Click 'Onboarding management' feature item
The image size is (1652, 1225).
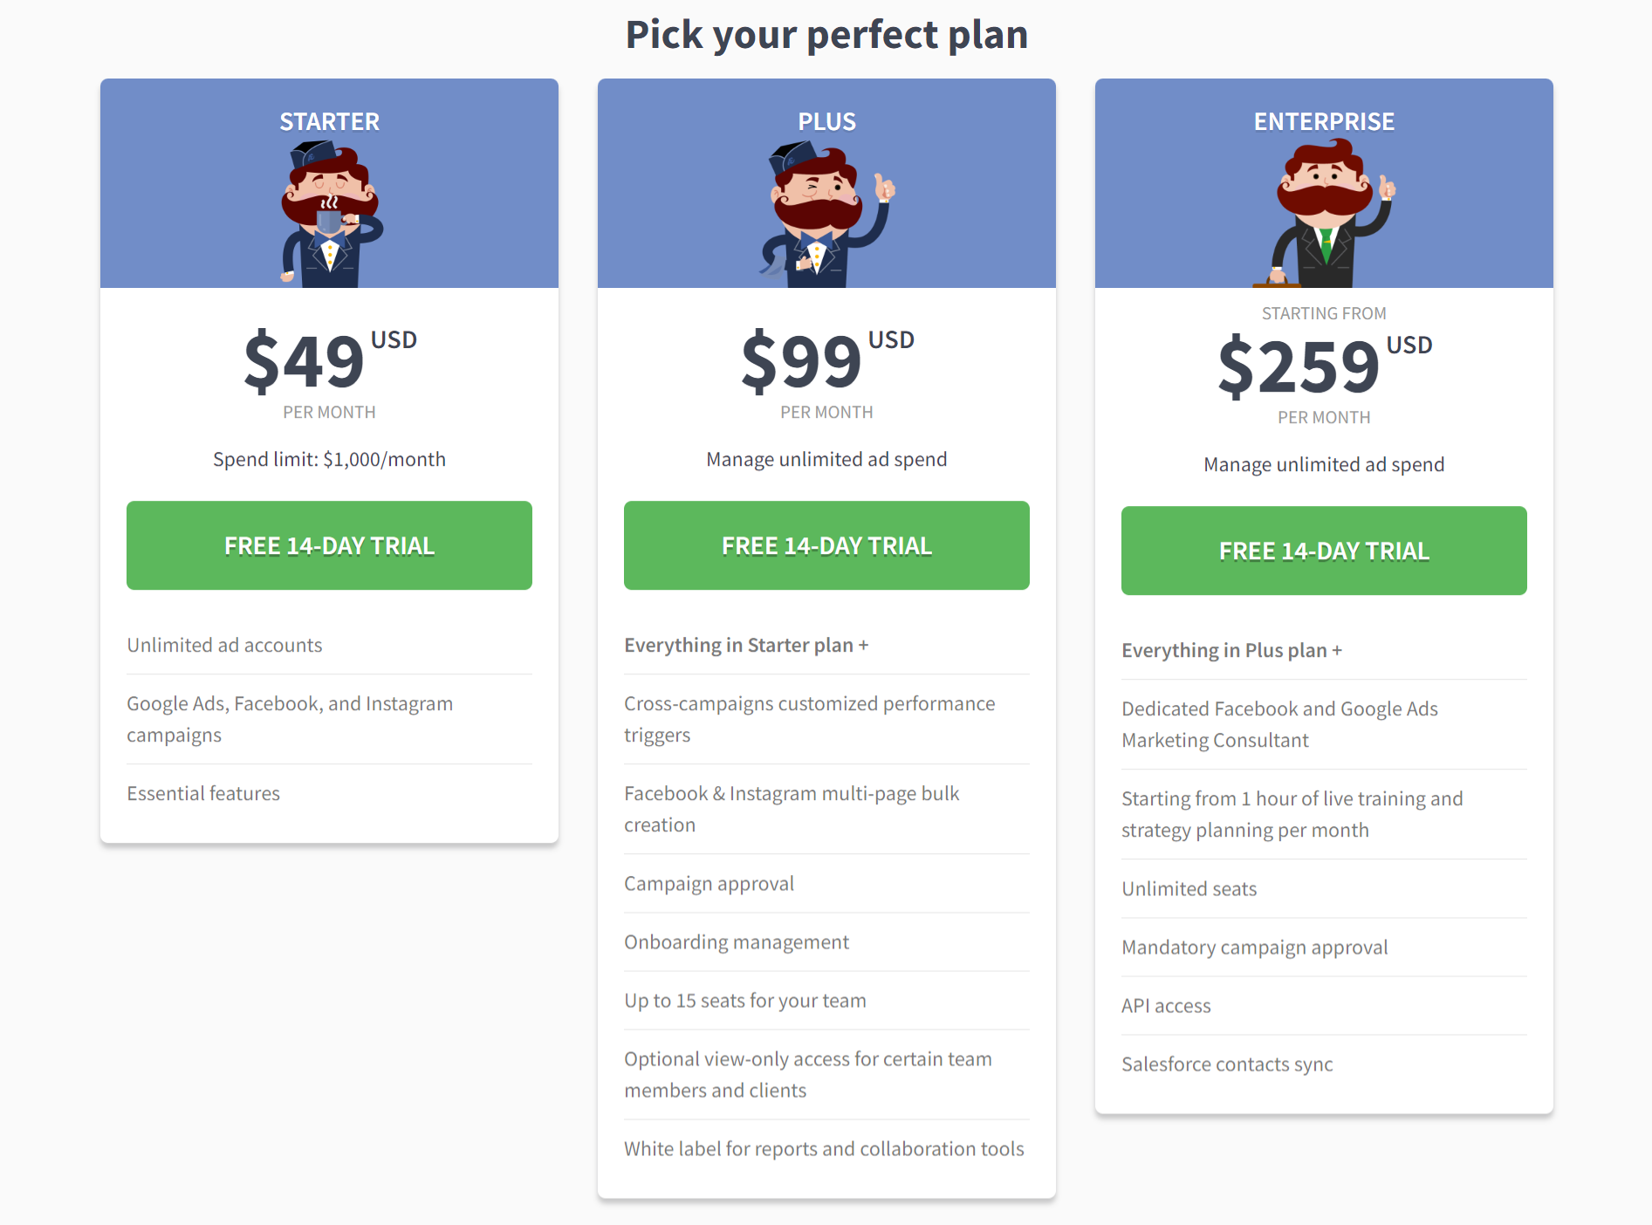point(737,941)
